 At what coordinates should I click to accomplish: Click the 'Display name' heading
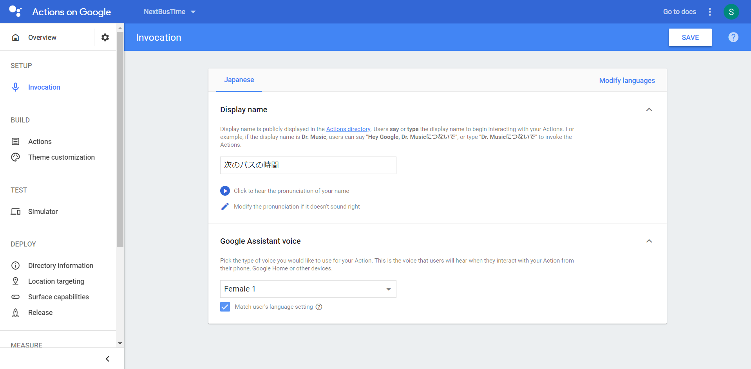[x=244, y=110]
